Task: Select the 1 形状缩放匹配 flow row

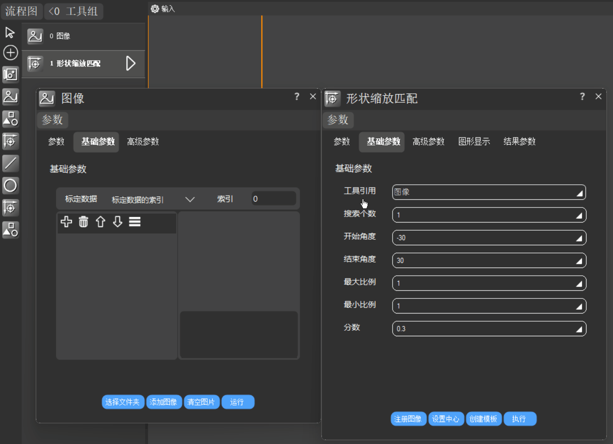Action: coord(84,64)
